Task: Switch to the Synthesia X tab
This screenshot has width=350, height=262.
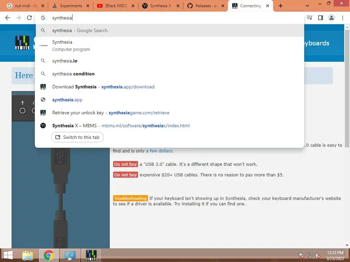Action: click(161, 6)
